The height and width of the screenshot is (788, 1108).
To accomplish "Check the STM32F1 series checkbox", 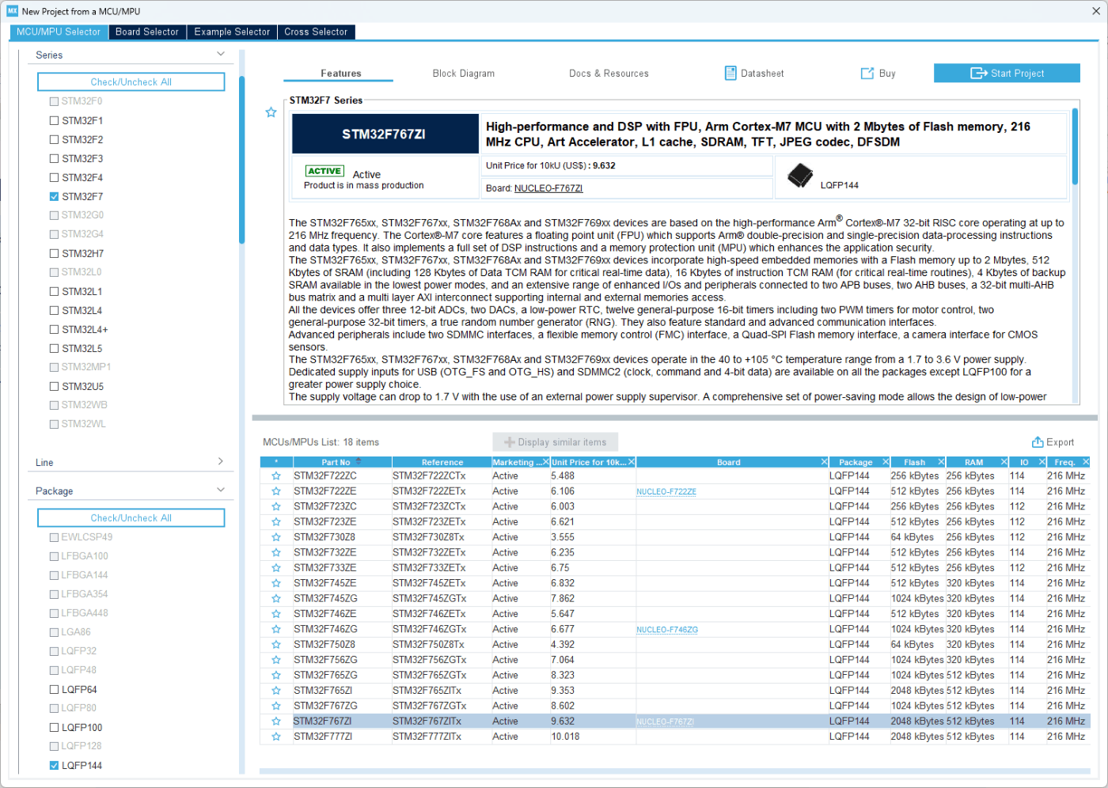I will point(54,120).
